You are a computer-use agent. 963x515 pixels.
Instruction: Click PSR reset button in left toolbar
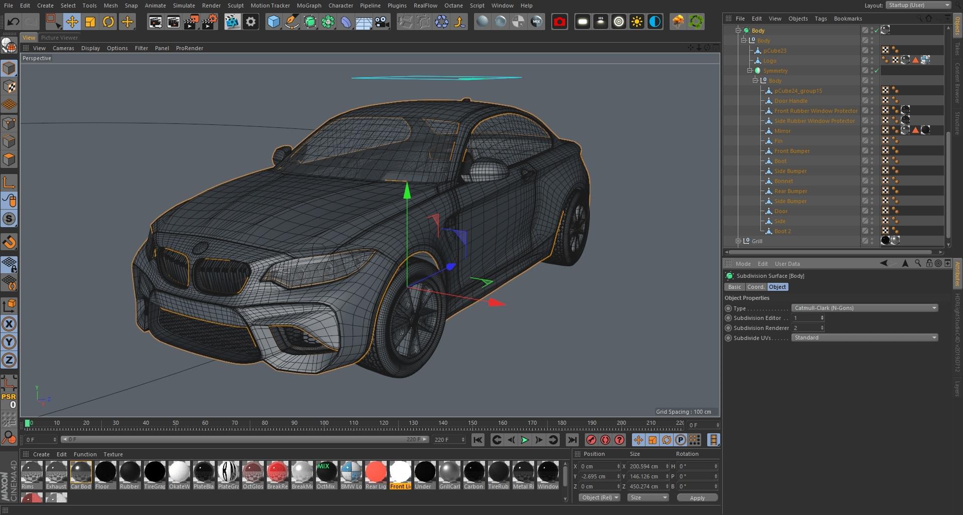point(9,401)
